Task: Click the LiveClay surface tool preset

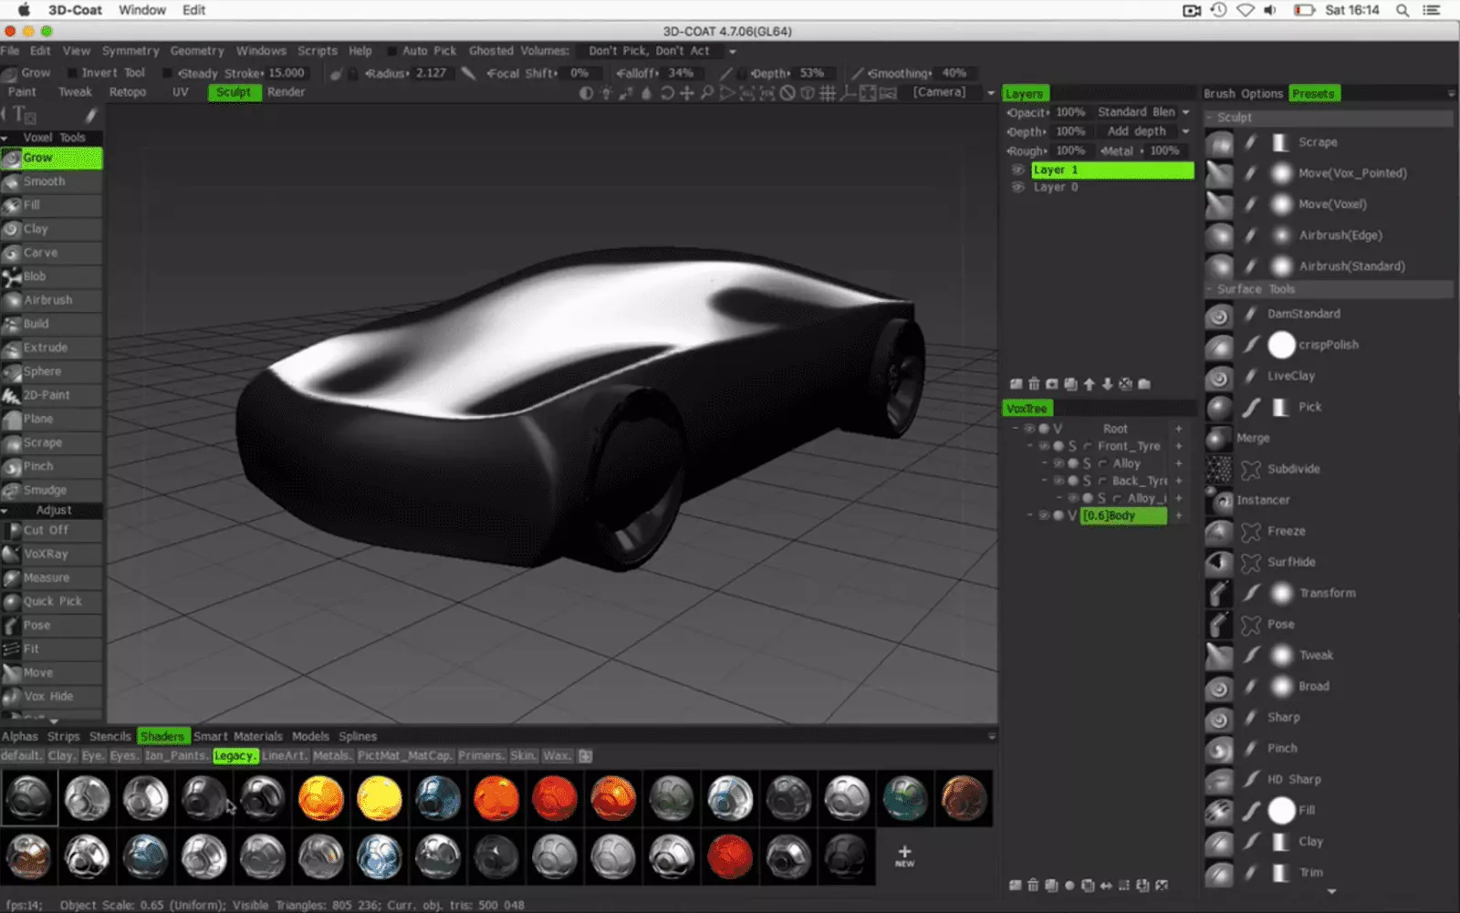Action: tap(1290, 376)
